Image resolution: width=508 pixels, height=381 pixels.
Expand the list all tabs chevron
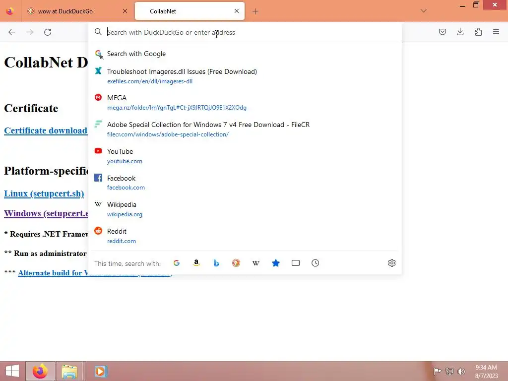[424, 11]
